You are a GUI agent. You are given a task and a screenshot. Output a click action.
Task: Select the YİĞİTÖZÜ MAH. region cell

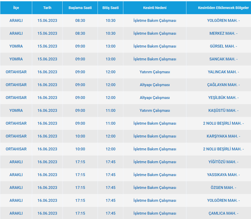pyautogui.click(x=223, y=162)
